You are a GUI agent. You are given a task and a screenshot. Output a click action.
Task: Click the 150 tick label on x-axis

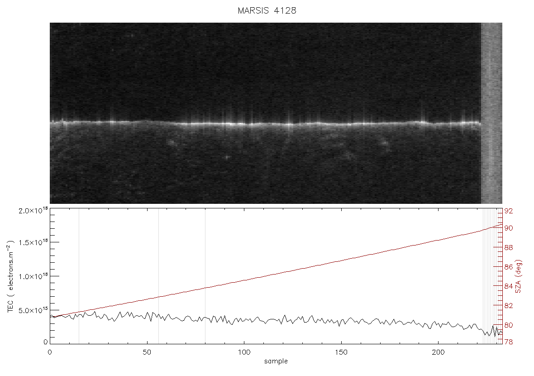click(x=341, y=352)
